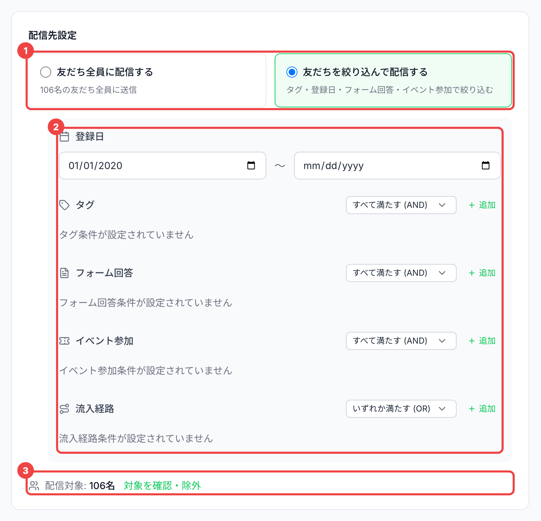Click the tag icon beside タグ
Image resolution: width=541 pixels, height=521 pixels.
click(64, 205)
